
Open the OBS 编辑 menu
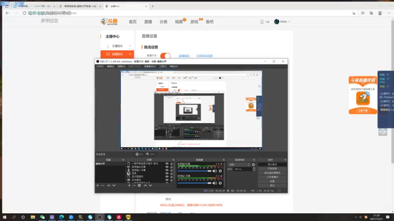coord(110,66)
